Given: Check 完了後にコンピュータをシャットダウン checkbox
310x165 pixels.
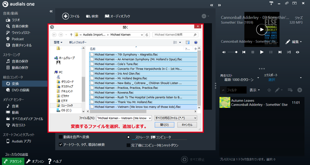Looking at the screenshot, I should pyautogui.click(x=128, y=145).
